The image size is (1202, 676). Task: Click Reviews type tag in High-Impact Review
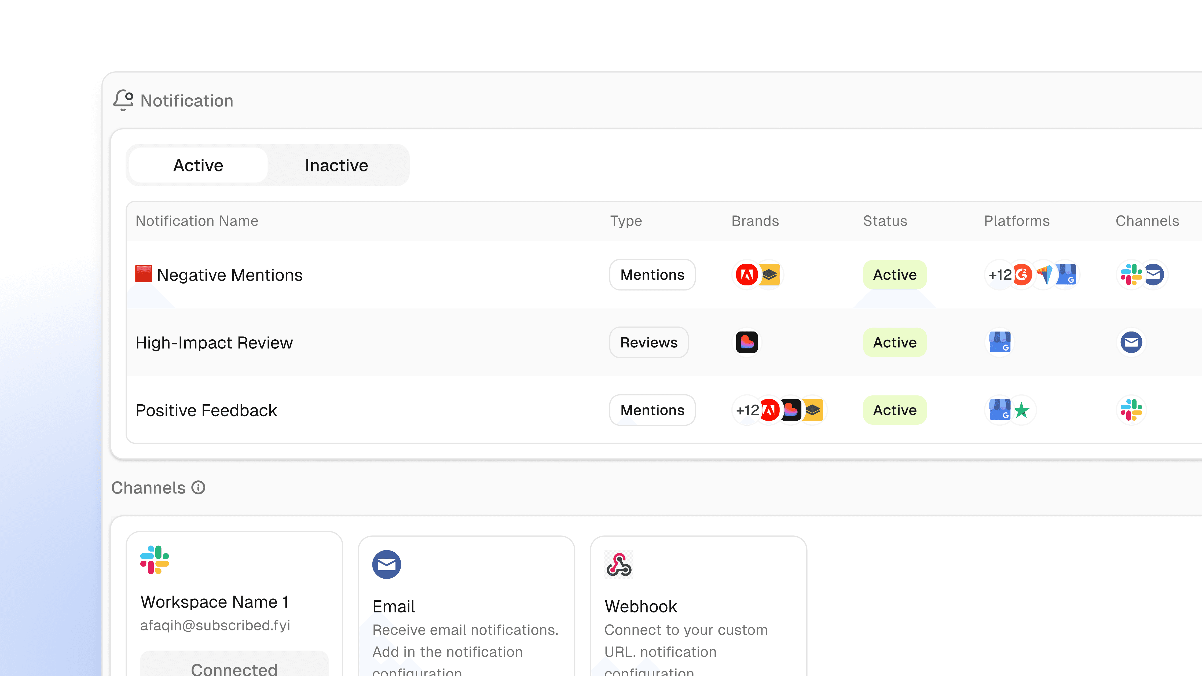[x=648, y=343]
